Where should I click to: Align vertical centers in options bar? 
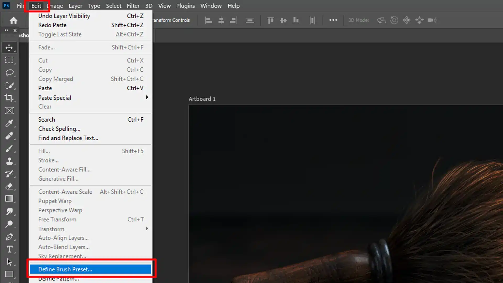click(283, 20)
